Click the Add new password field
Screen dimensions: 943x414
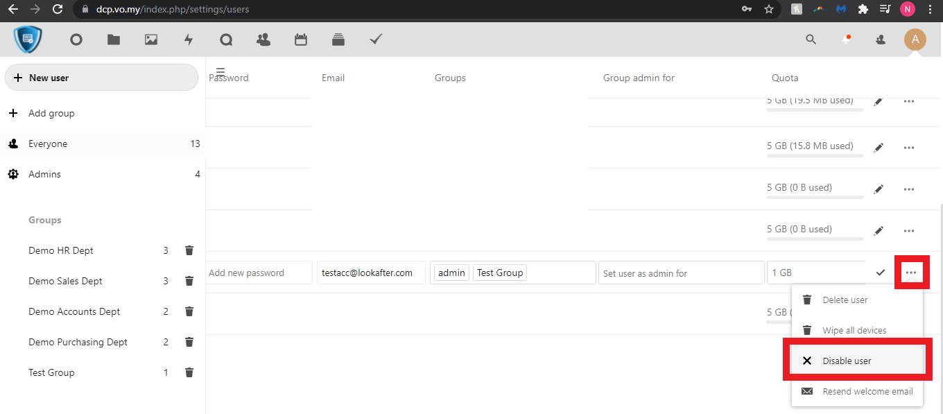point(259,273)
